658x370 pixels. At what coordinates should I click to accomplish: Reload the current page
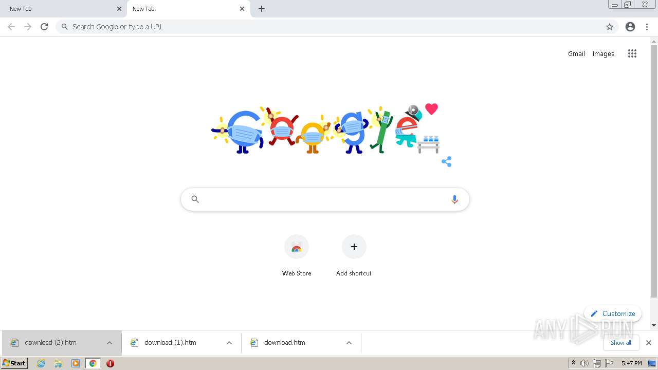pos(44,27)
